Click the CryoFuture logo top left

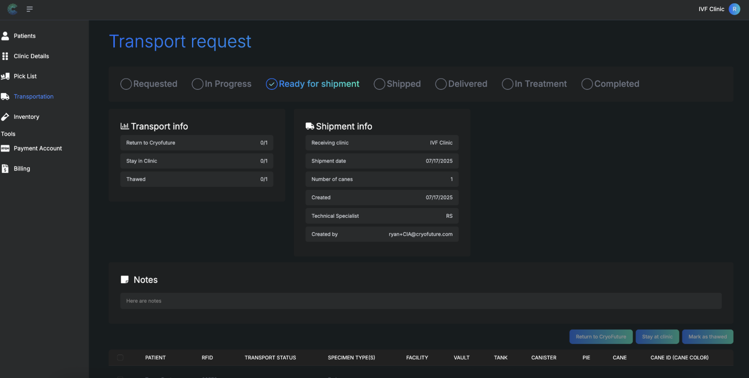(x=12, y=9)
